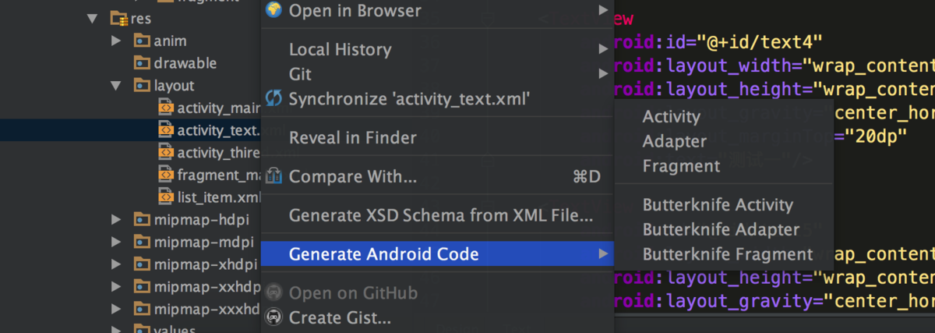Choose Open in Browser menu entry
935x333 pixels.
437,10
